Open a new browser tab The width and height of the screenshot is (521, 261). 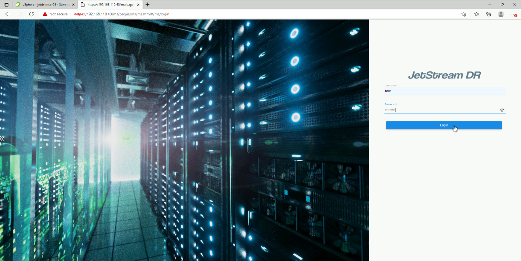pos(148,5)
